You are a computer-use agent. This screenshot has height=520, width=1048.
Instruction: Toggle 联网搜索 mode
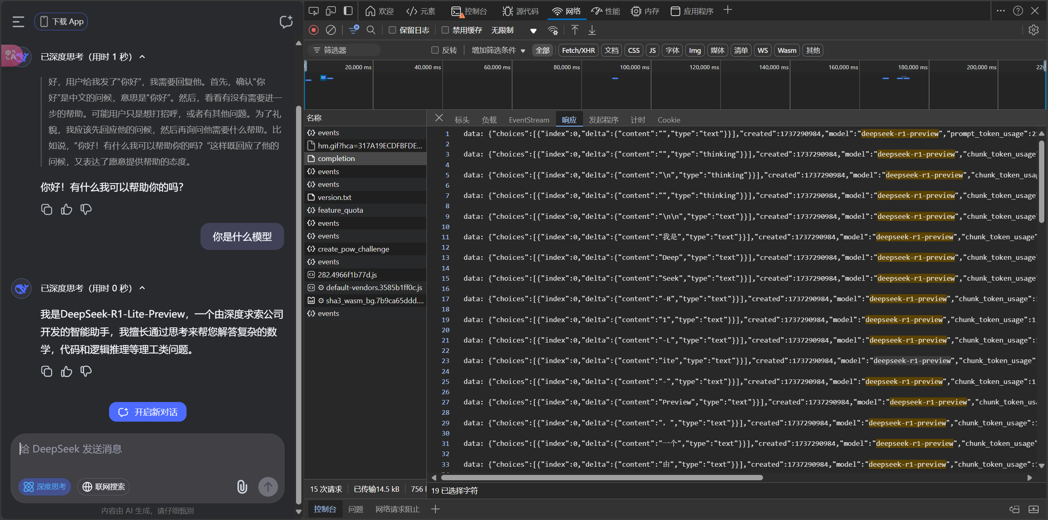[103, 487]
